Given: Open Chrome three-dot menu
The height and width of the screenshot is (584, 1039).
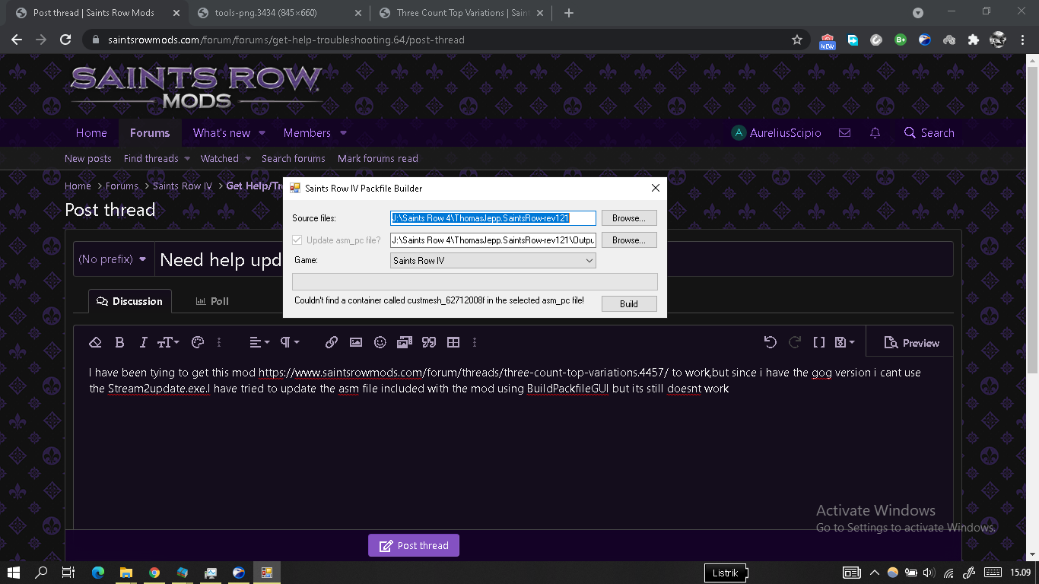Looking at the screenshot, I should pyautogui.click(x=1023, y=40).
